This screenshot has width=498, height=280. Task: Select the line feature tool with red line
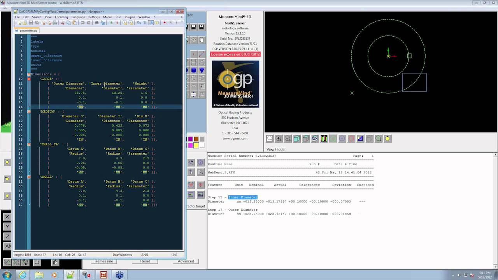202,54
